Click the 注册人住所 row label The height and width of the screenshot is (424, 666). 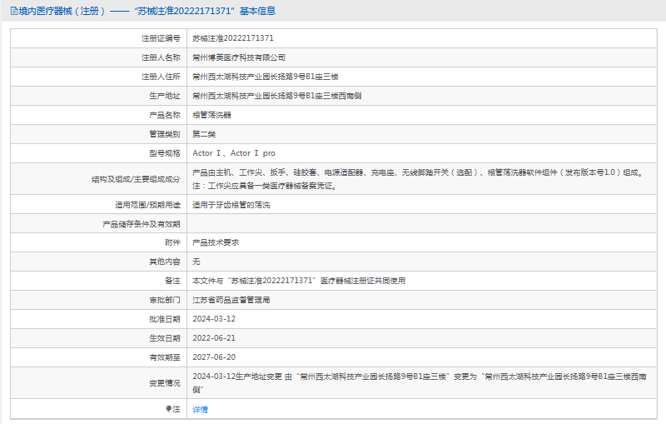click(161, 77)
